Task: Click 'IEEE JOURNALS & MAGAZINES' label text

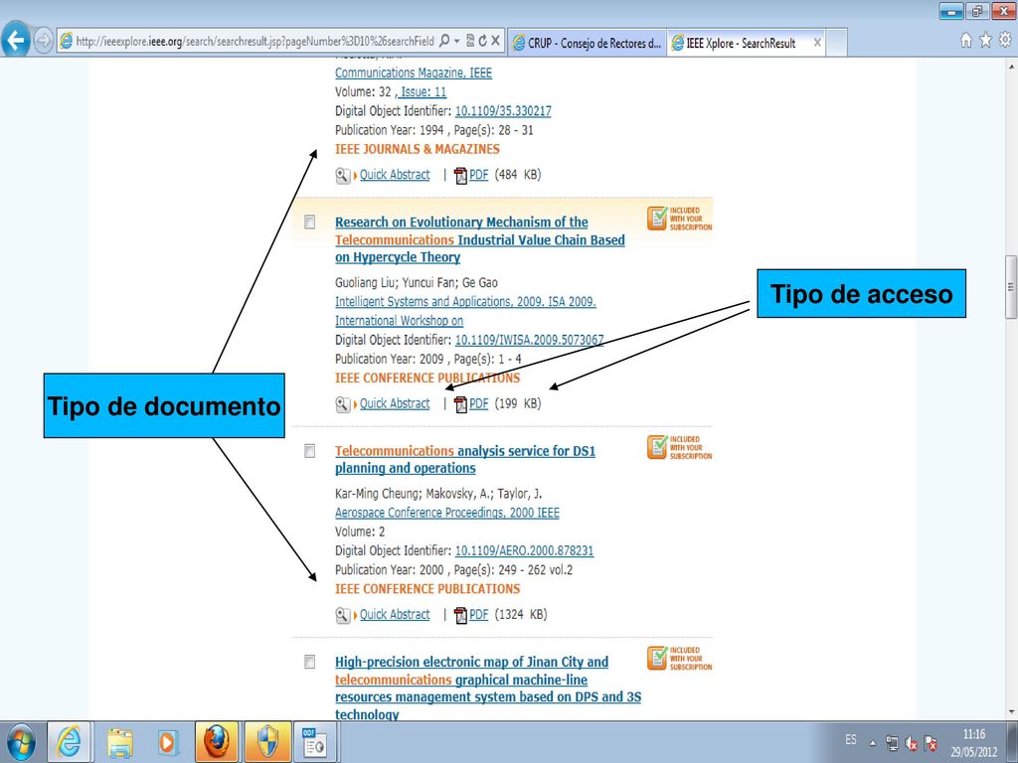Action: (x=417, y=149)
